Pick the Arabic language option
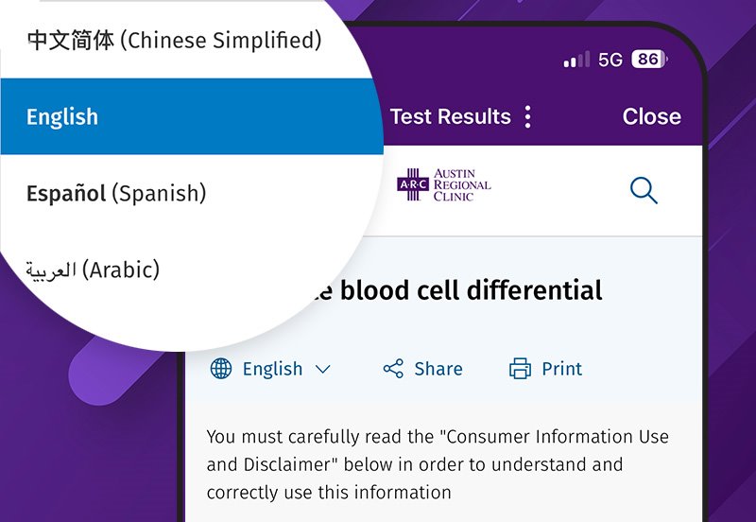The width and height of the screenshot is (756, 522). coord(93,270)
